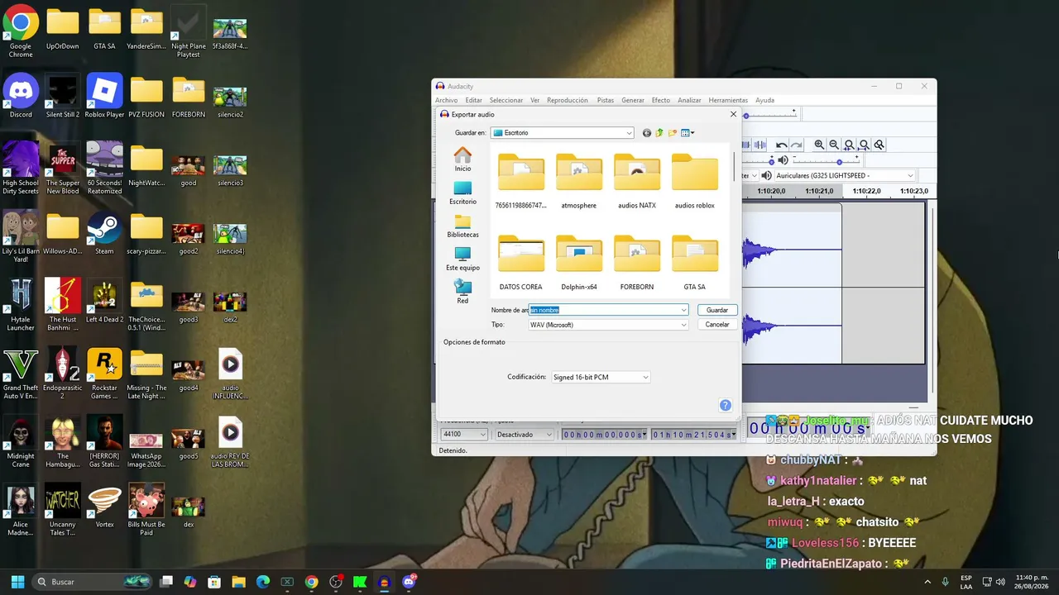Click the 1:10:22,0 timeline ruler mark

click(866, 191)
